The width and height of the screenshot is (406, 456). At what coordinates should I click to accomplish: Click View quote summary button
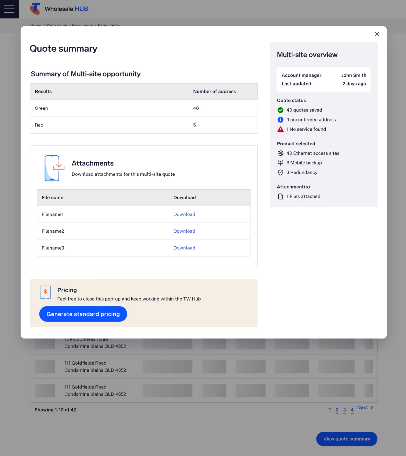point(347,439)
